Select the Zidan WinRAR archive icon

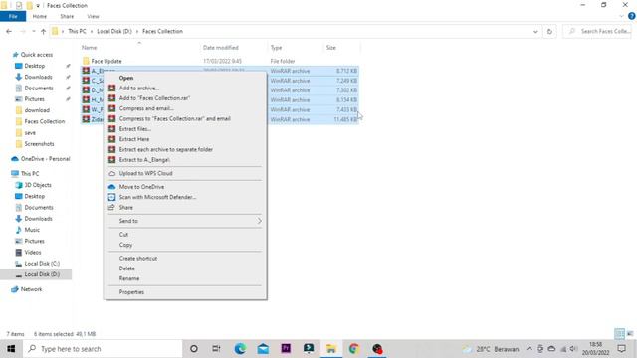(x=86, y=119)
